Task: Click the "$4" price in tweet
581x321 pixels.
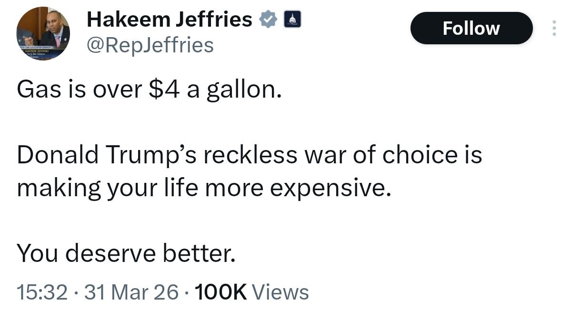Action: [x=164, y=89]
